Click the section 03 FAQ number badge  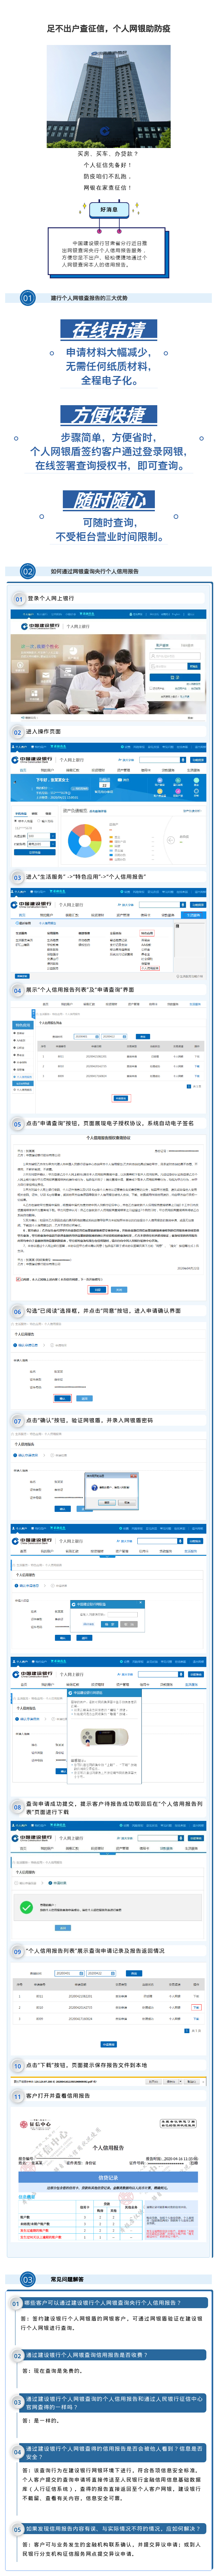pos(27,2280)
